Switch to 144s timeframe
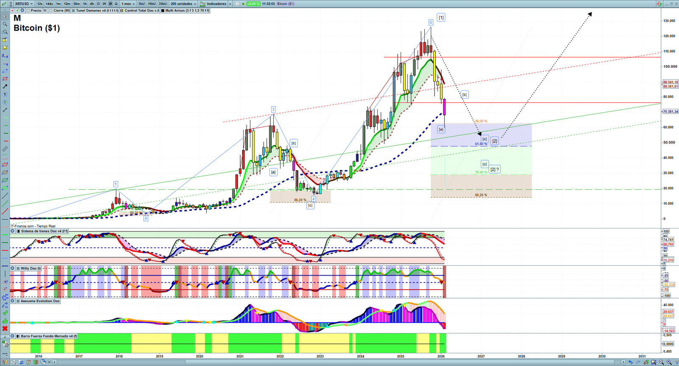The width and height of the screenshot is (679, 366). pyautogui.click(x=49, y=4)
